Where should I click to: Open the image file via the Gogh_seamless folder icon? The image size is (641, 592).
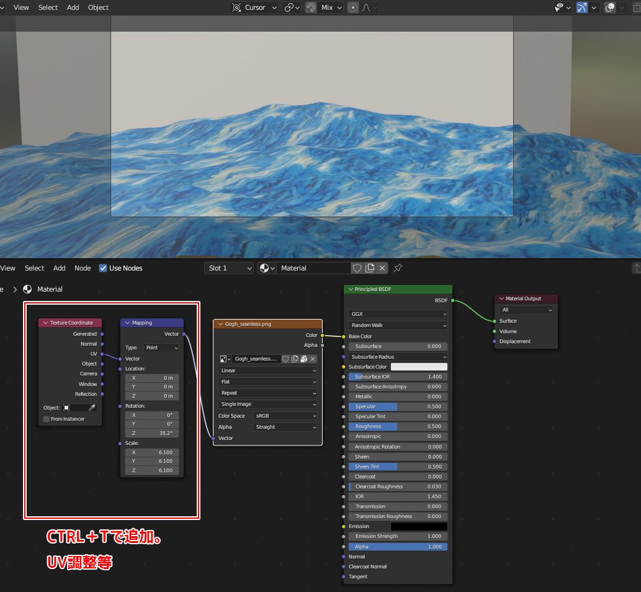click(304, 359)
